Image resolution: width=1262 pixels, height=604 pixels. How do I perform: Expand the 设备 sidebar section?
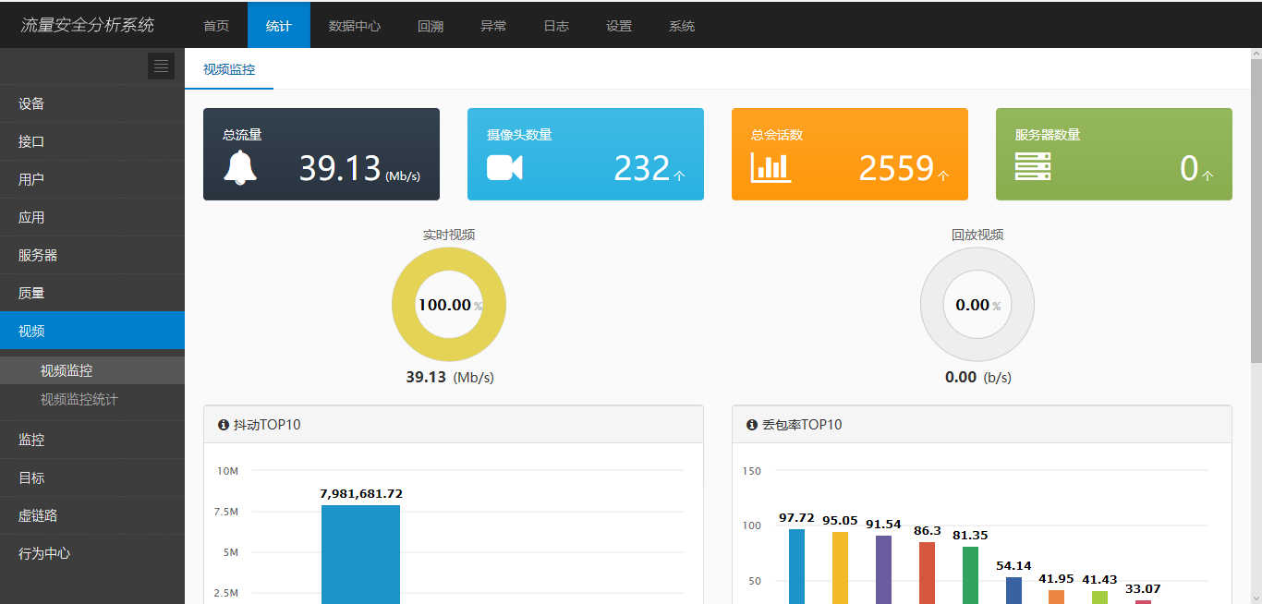pos(92,103)
